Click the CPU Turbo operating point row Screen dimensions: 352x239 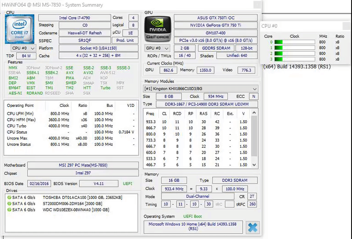tap(71, 126)
